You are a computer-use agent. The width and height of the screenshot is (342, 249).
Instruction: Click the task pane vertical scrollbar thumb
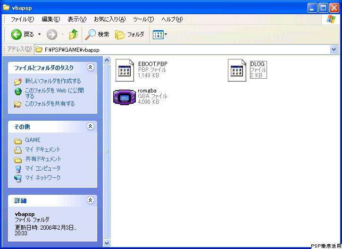(x=107, y=151)
